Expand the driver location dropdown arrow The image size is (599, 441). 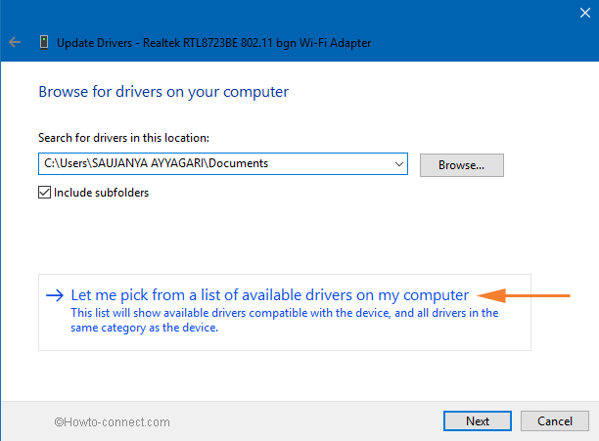(x=398, y=164)
